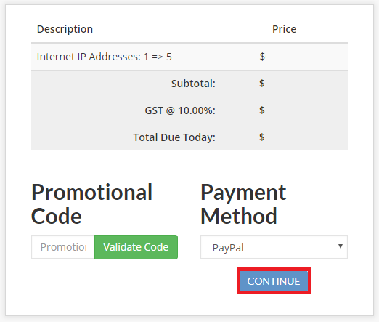This screenshot has height=322, width=379.
Task: Click the Description column header
Action: pos(65,29)
